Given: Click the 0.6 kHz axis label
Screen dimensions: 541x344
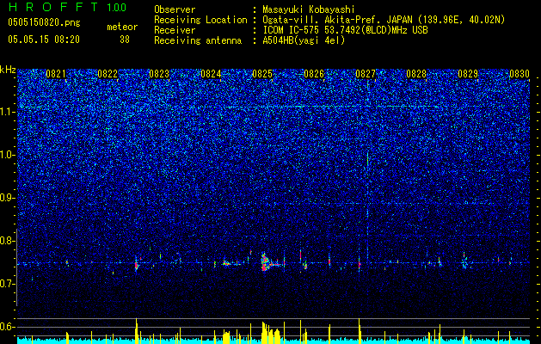Looking at the screenshot, I should coord(8,327).
